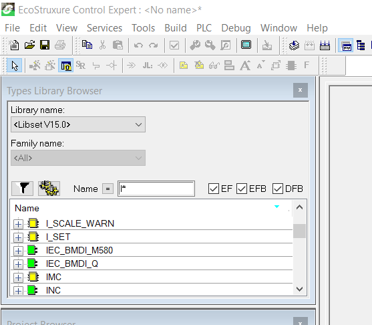372x325 pixels.
Task: Click the binoculars glasses toolbar icon
Action: click(214, 65)
